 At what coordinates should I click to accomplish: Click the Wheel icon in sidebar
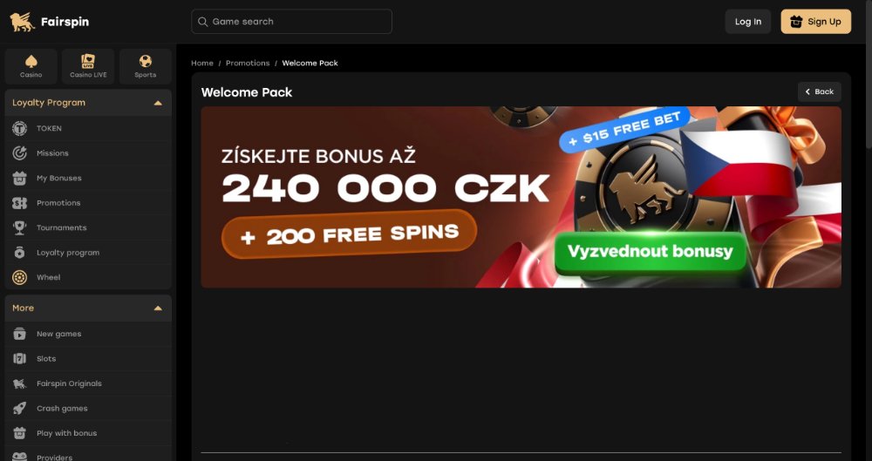[19, 277]
